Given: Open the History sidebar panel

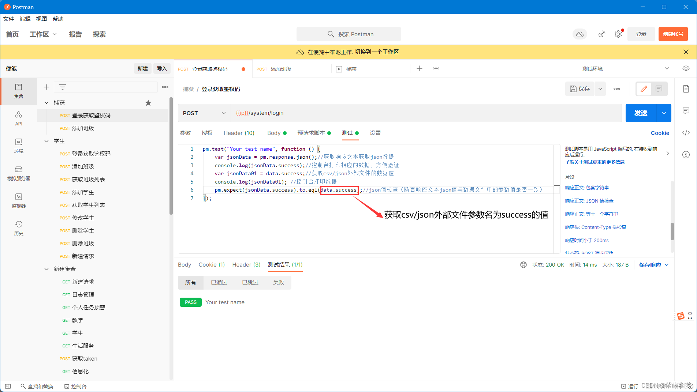Looking at the screenshot, I should coord(19,227).
